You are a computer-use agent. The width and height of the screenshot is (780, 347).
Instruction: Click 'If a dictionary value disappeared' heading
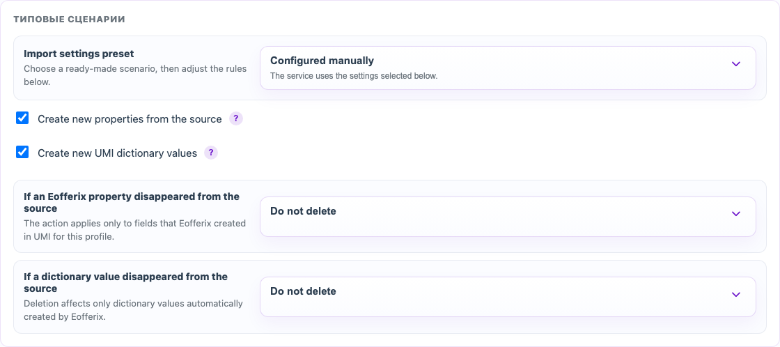click(x=126, y=282)
